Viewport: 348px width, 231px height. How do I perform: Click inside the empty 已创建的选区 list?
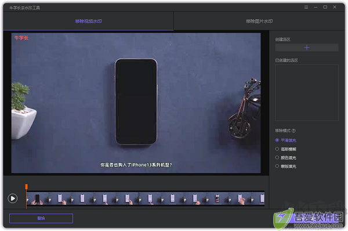pyautogui.click(x=307, y=93)
